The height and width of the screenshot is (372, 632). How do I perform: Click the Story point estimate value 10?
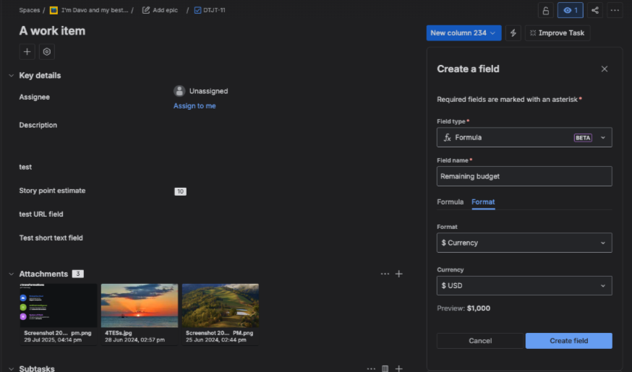point(180,191)
